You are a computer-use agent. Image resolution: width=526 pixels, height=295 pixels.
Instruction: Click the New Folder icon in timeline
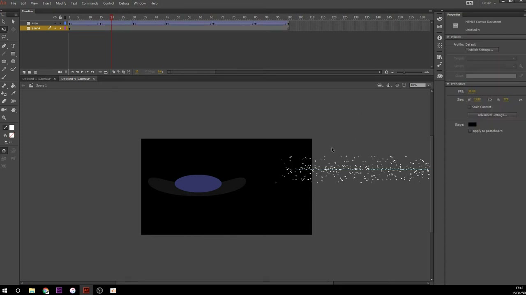(x=30, y=72)
